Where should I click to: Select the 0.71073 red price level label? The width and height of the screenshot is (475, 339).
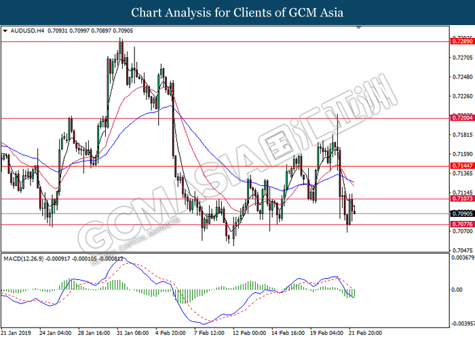coord(462,199)
